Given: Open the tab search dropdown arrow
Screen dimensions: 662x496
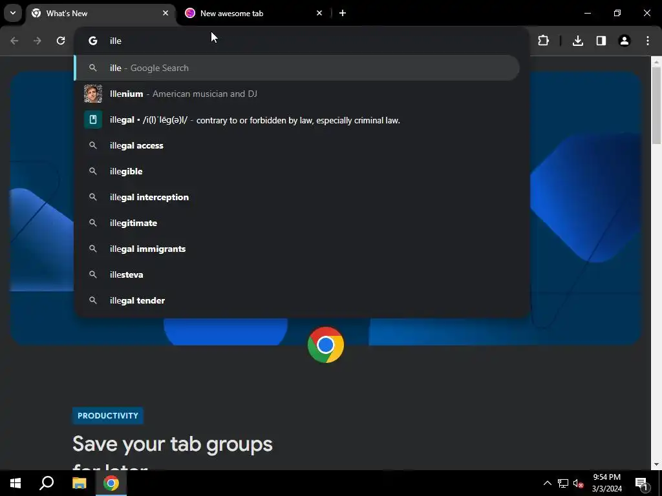Looking at the screenshot, I should (13, 13).
